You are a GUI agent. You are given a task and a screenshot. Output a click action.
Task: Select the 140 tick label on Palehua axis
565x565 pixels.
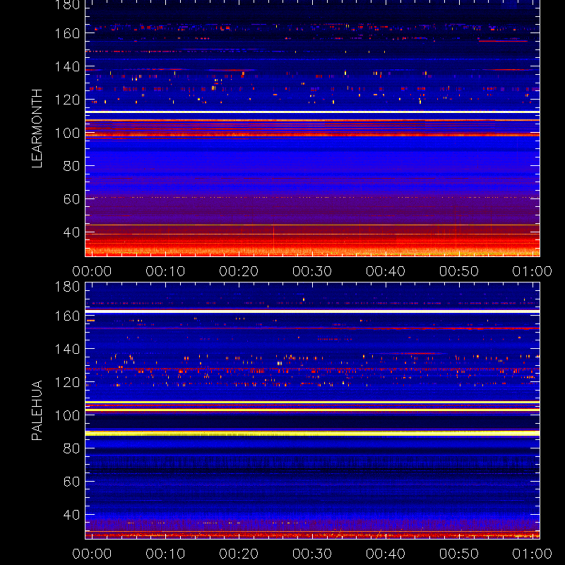pos(67,349)
